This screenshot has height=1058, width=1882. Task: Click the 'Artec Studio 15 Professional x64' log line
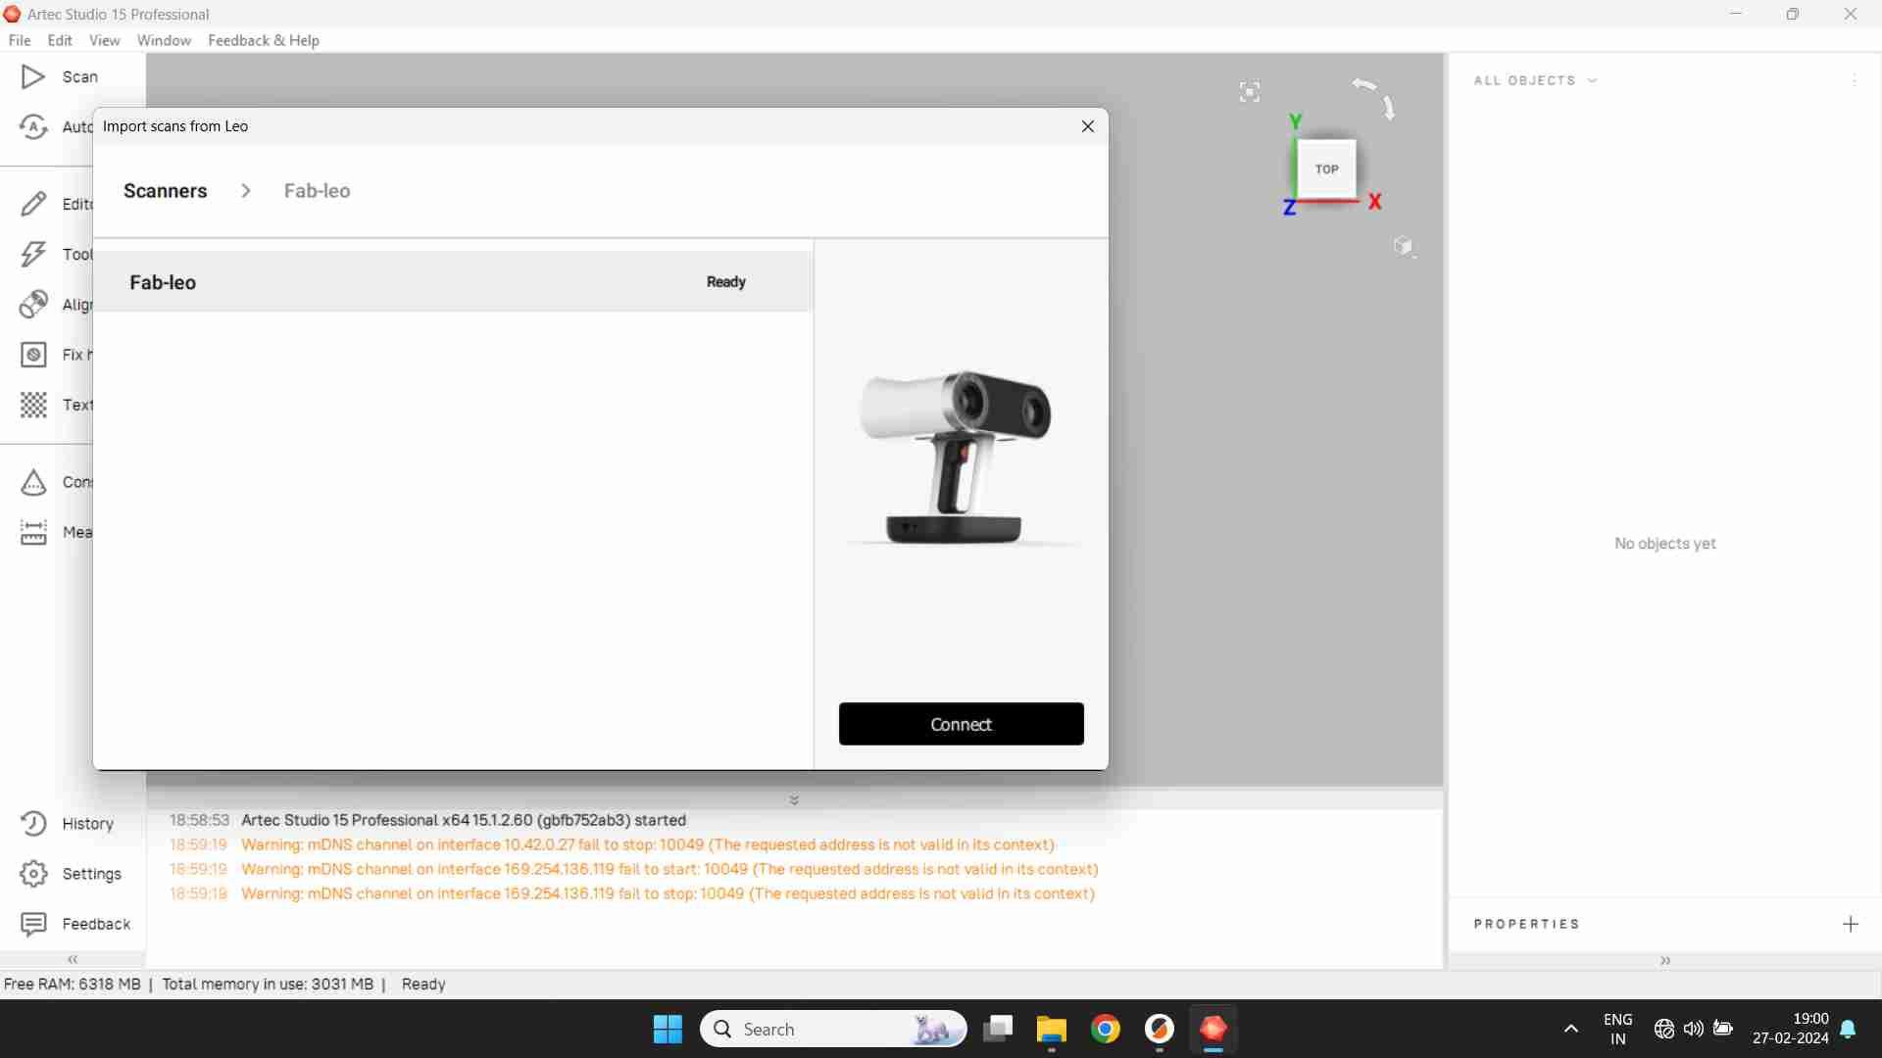[x=464, y=820]
